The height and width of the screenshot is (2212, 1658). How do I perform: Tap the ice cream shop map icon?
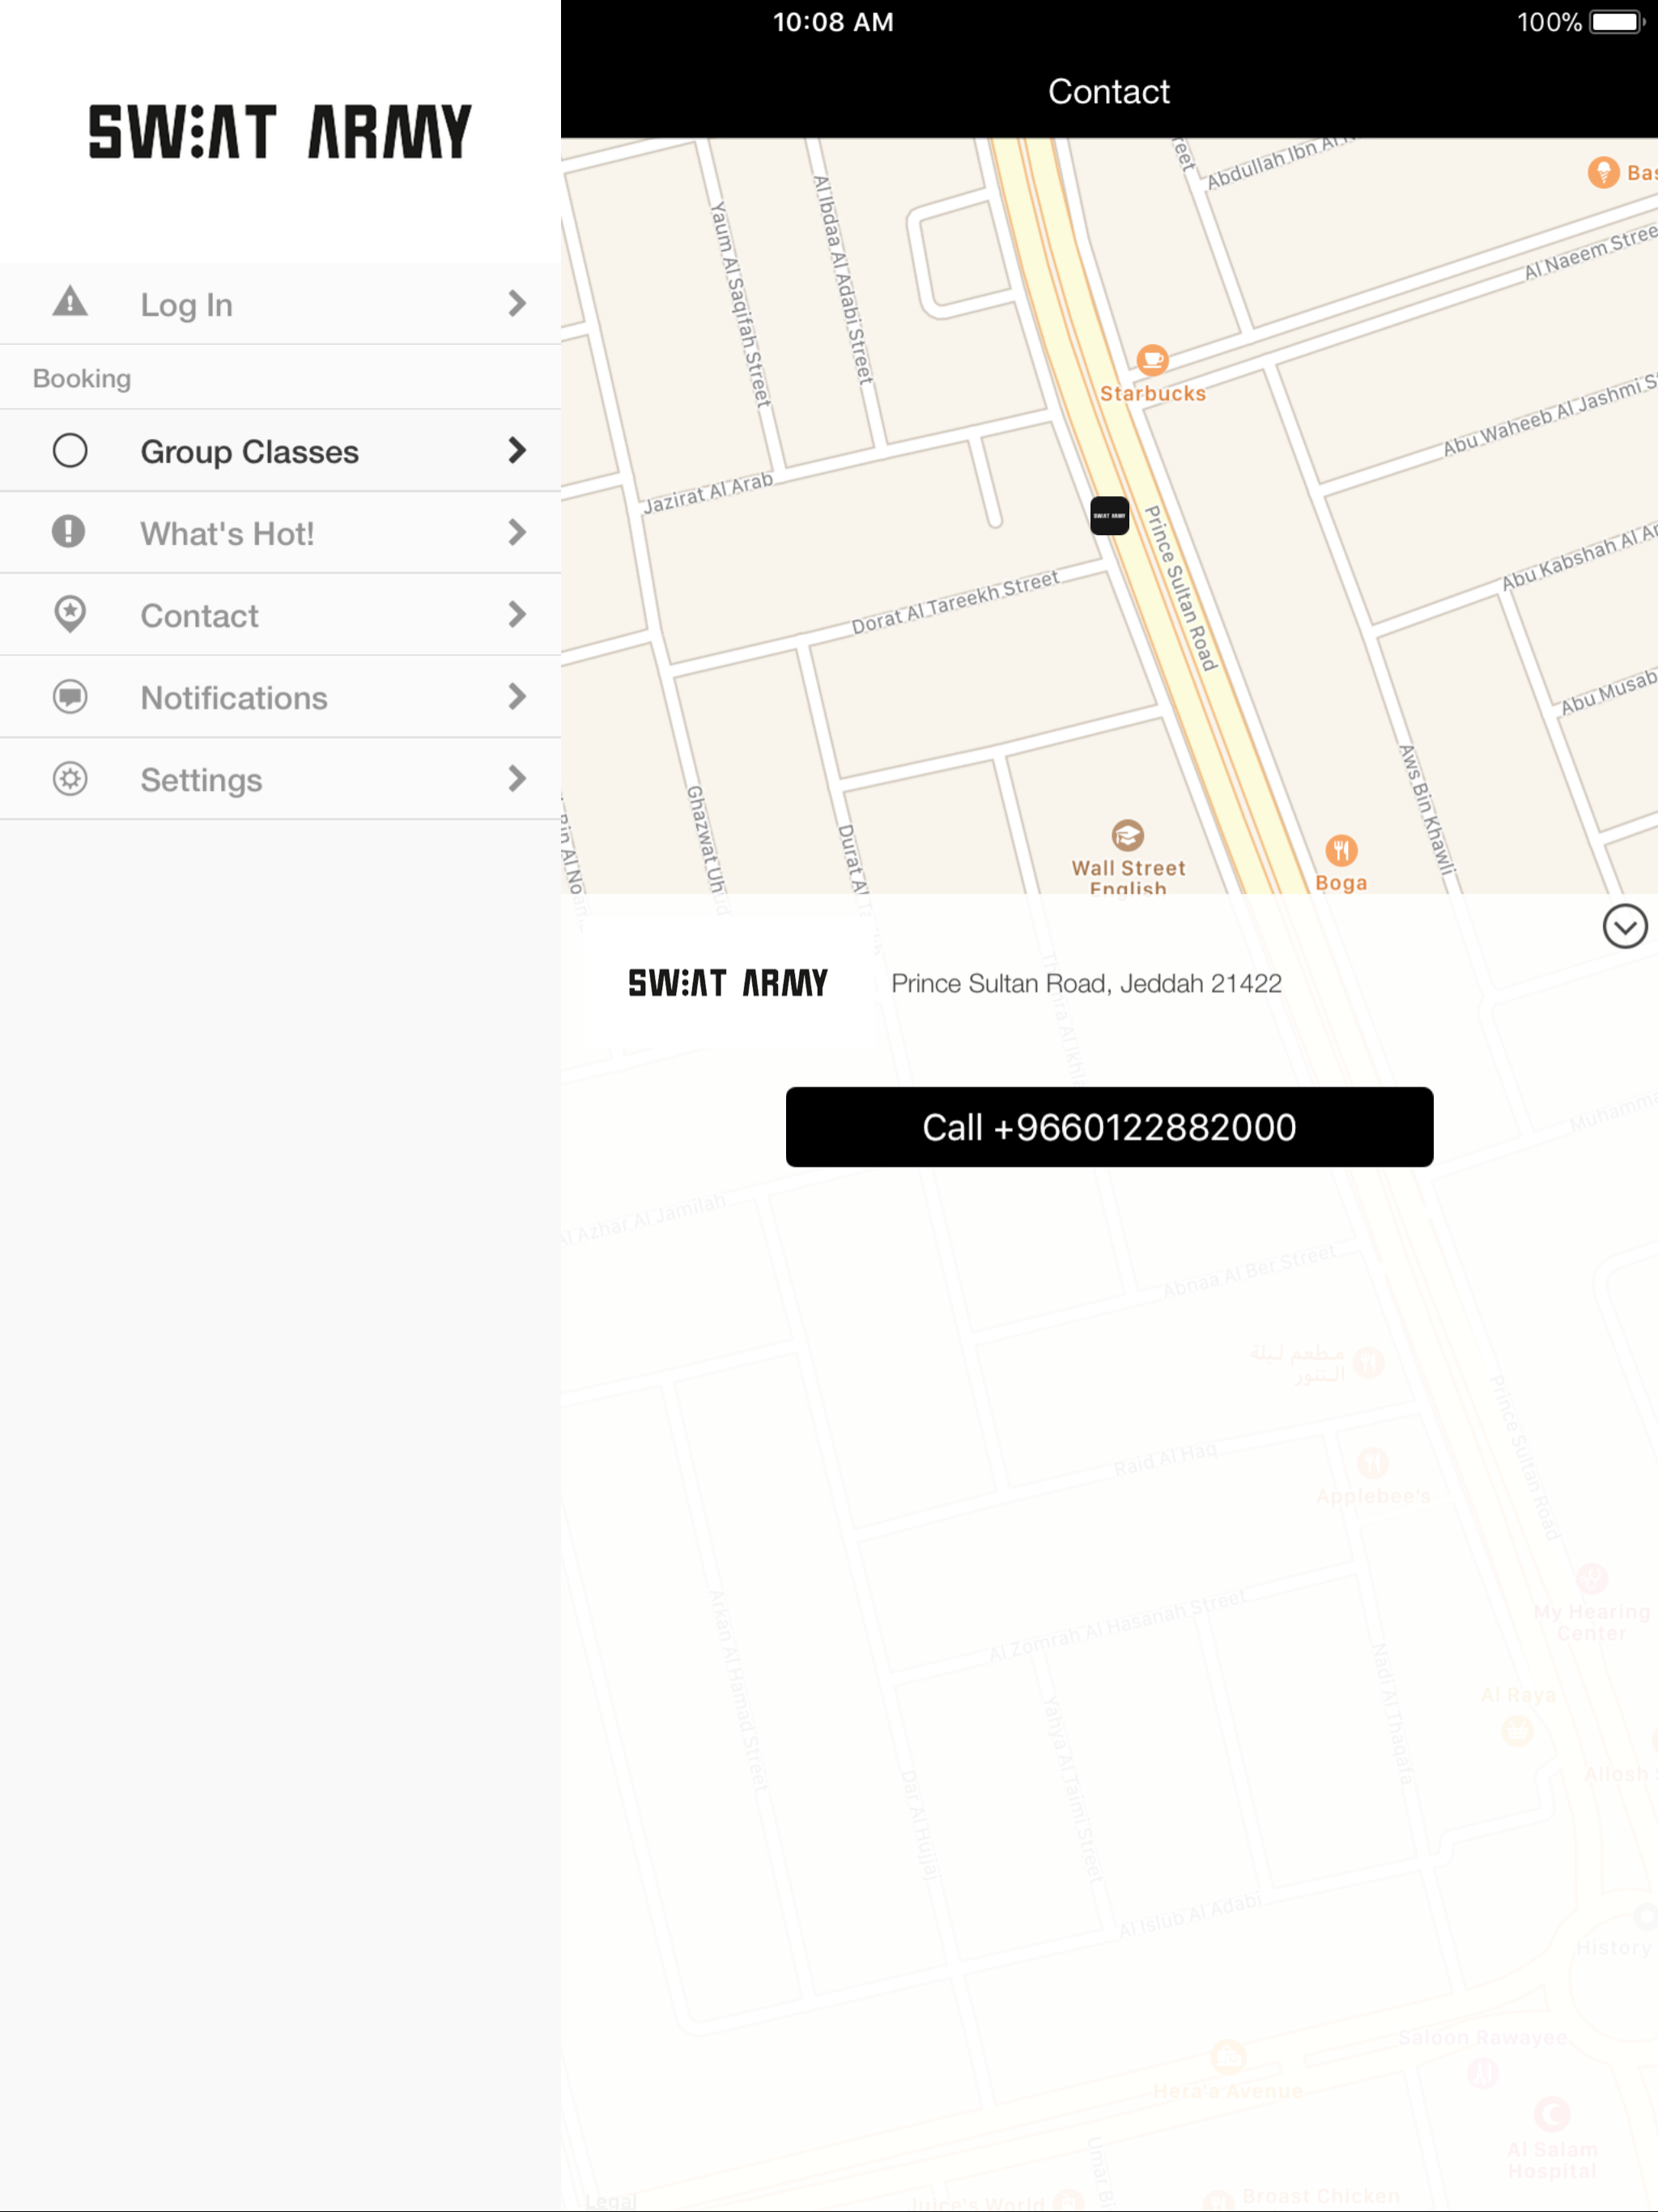point(1604,172)
